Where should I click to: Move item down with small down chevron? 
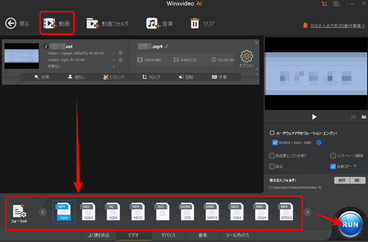(257, 74)
